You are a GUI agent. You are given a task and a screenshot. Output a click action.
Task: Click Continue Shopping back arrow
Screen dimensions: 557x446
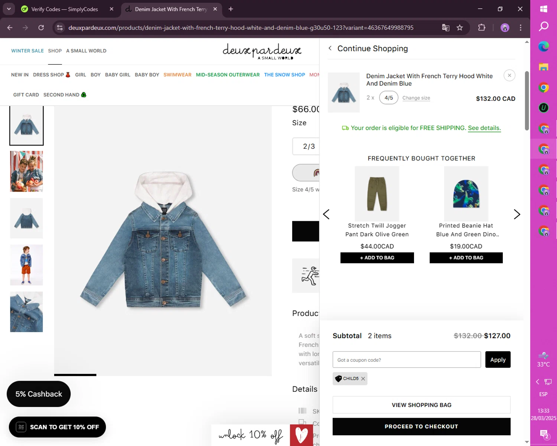[x=330, y=48]
